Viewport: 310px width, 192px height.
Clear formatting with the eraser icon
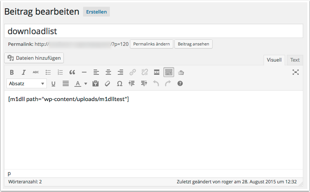coord(107,84)
